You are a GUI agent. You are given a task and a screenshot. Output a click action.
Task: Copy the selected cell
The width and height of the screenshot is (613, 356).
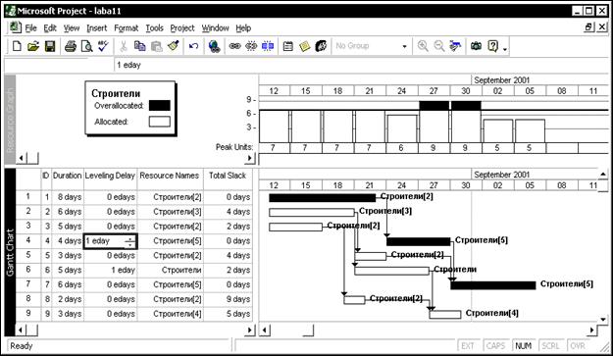coord(139,46)
